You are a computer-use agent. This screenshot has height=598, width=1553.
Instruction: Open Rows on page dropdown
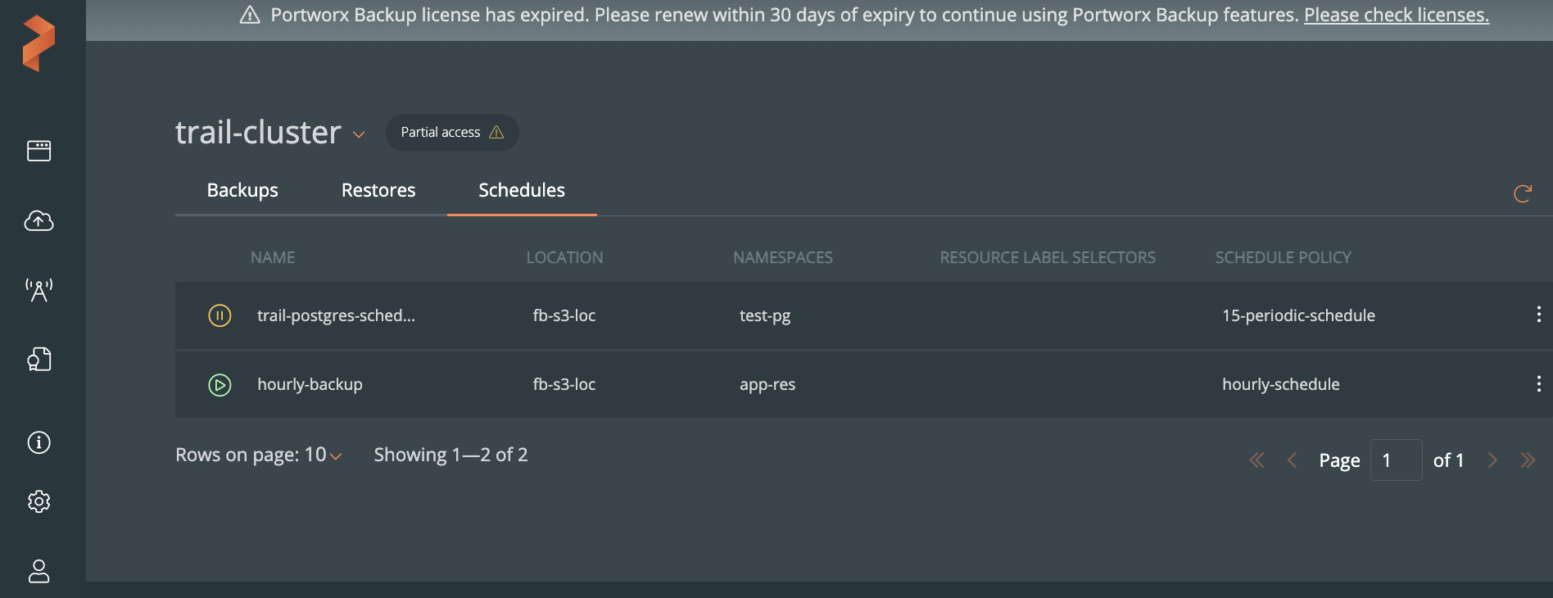[334, 455]
